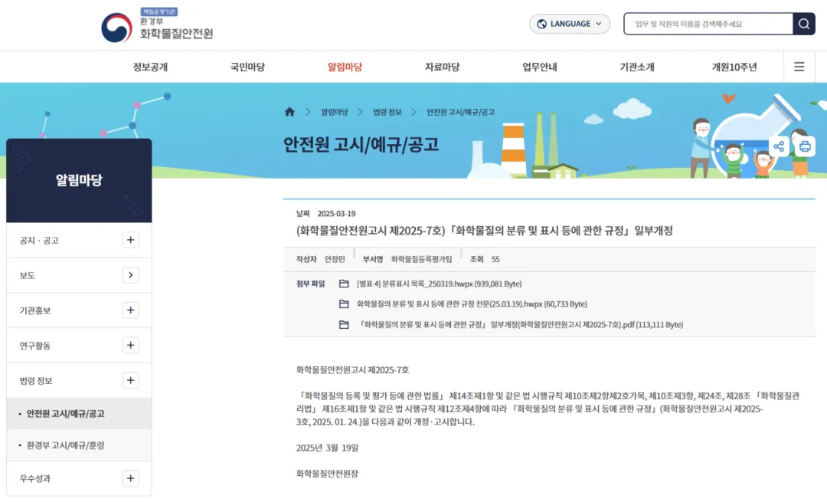
Task: Open 보도 sidebar arrow button
Action: [131, 275]
